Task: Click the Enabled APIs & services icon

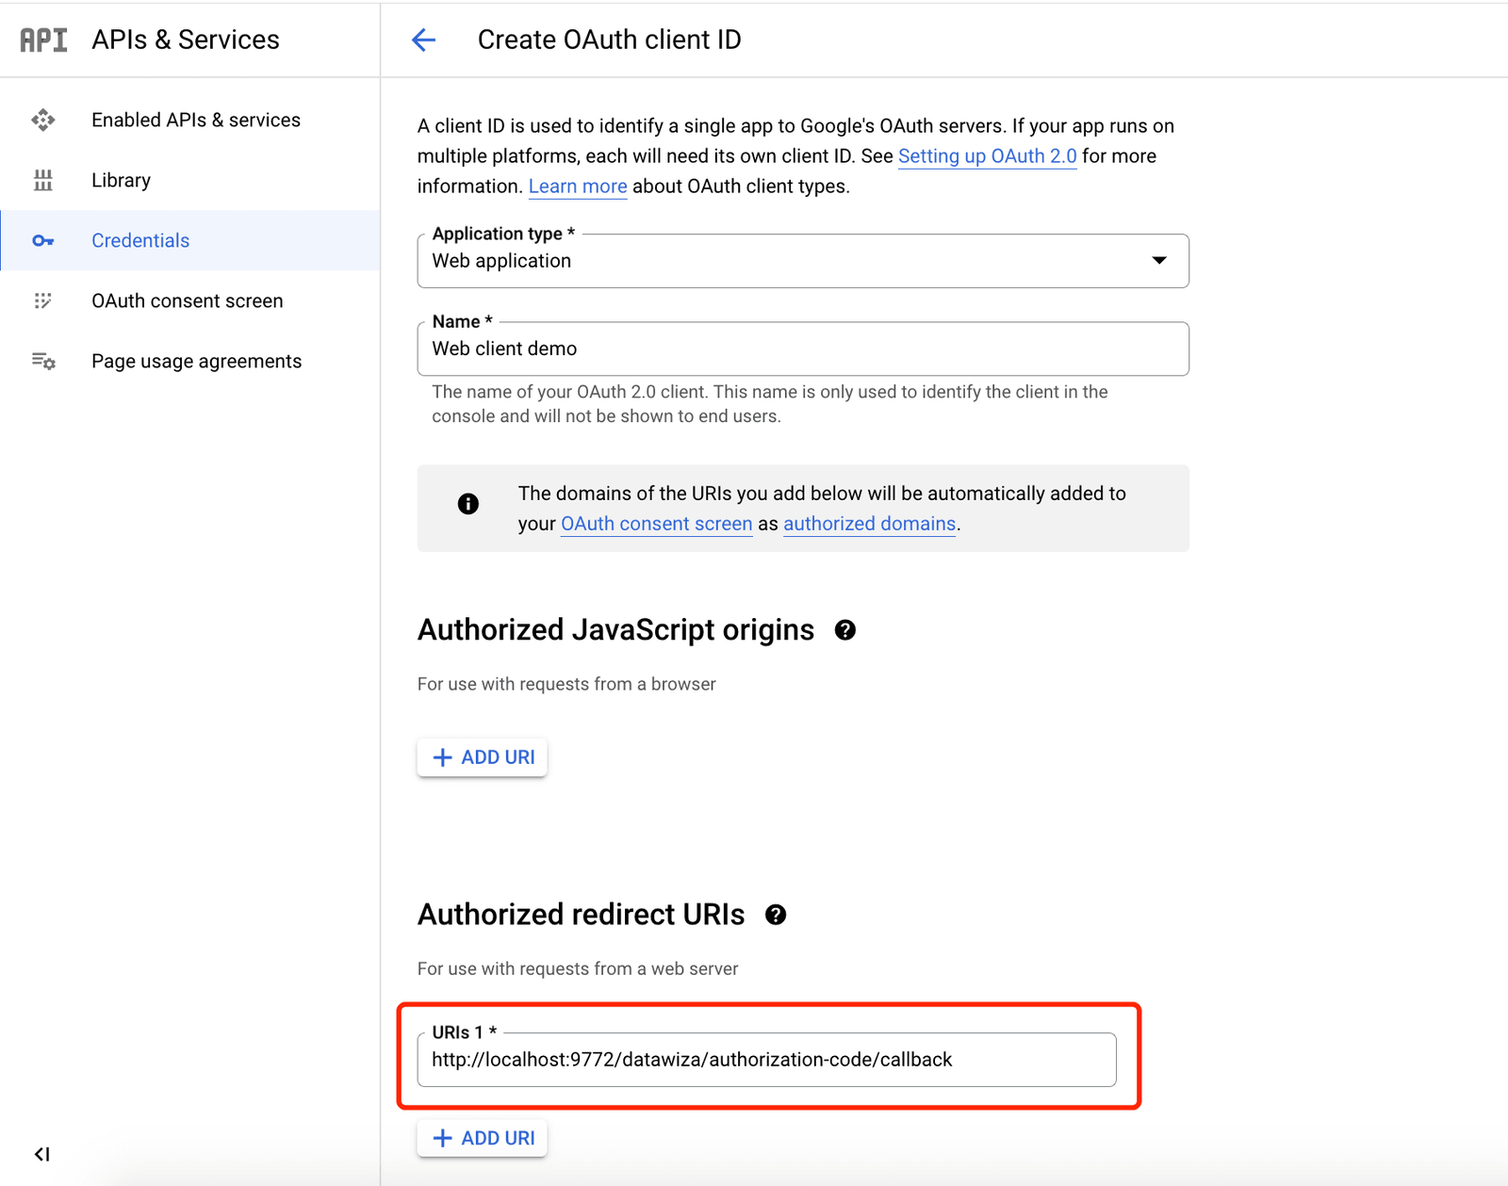Action: click(x=43, y=120)
